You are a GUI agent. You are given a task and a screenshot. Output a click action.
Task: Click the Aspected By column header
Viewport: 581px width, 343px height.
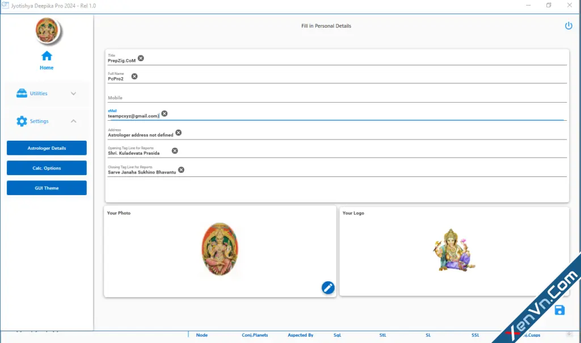(301, 335)
